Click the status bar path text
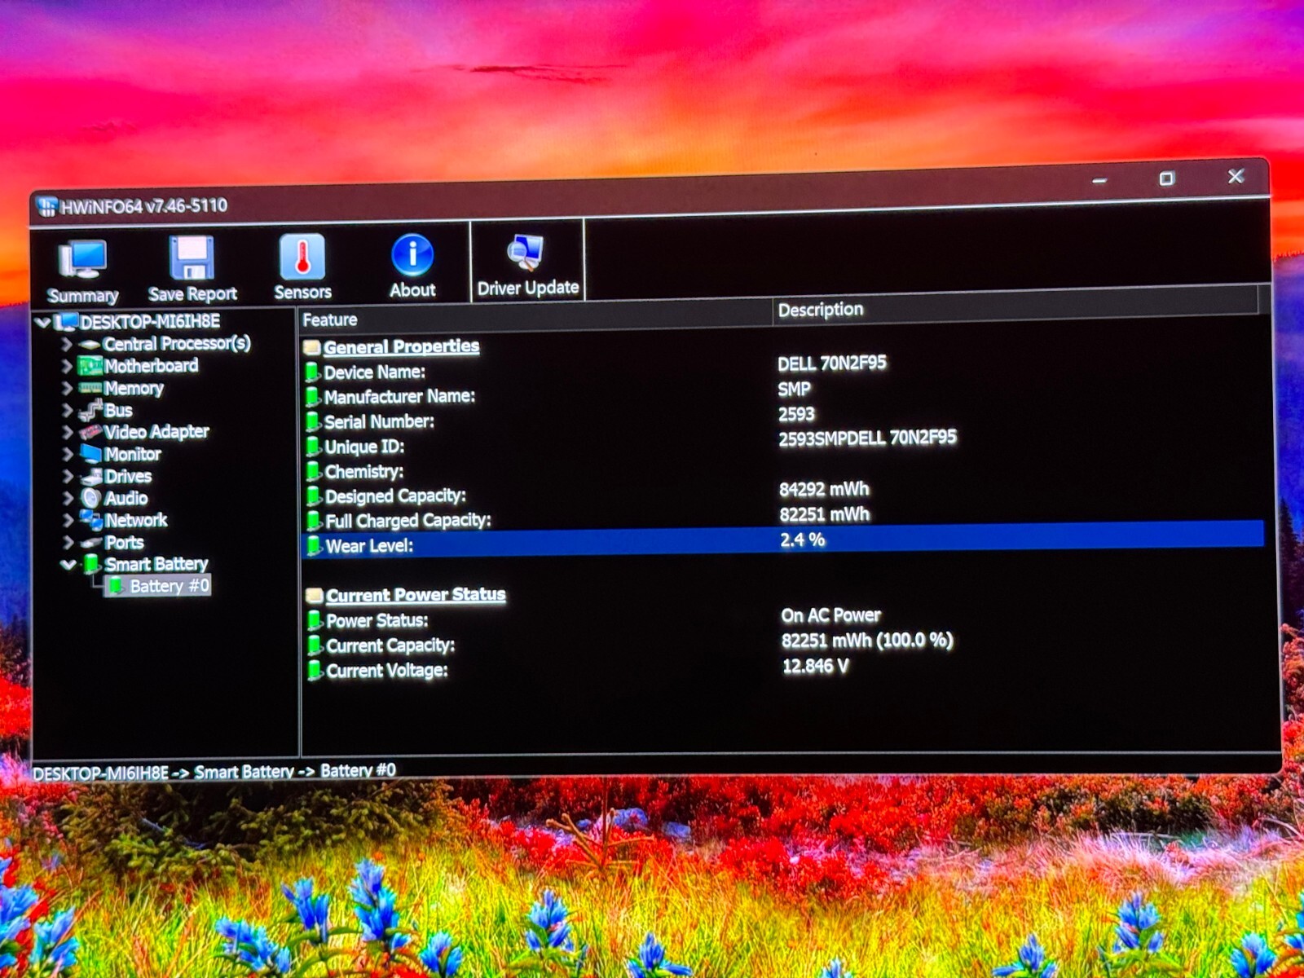This screenshot has width=1304, height=978. pyautogui.click(x=214, y=772)
